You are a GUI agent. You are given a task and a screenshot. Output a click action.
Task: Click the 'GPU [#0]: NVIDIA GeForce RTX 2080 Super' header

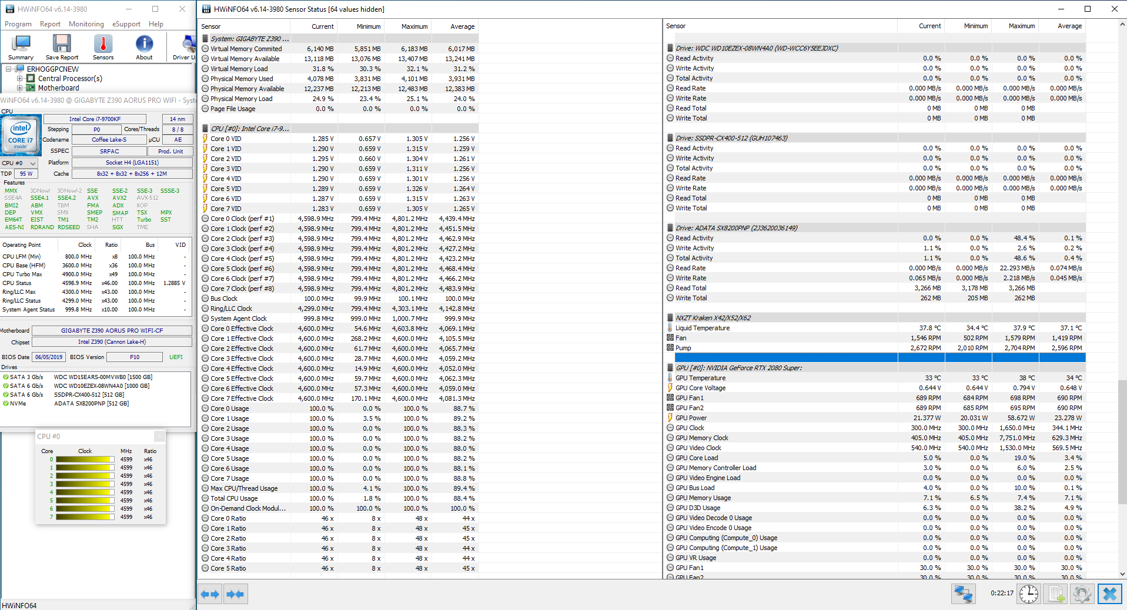[x=875, y=368]
